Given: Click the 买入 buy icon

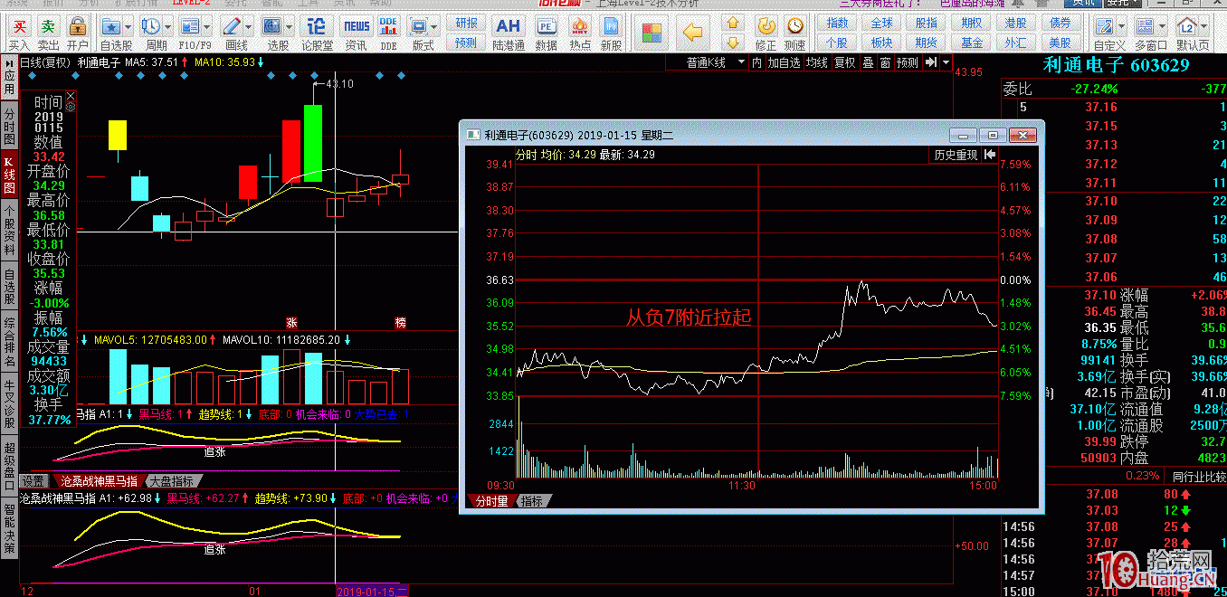Looking at the screenshot, I should coord(20,27).
